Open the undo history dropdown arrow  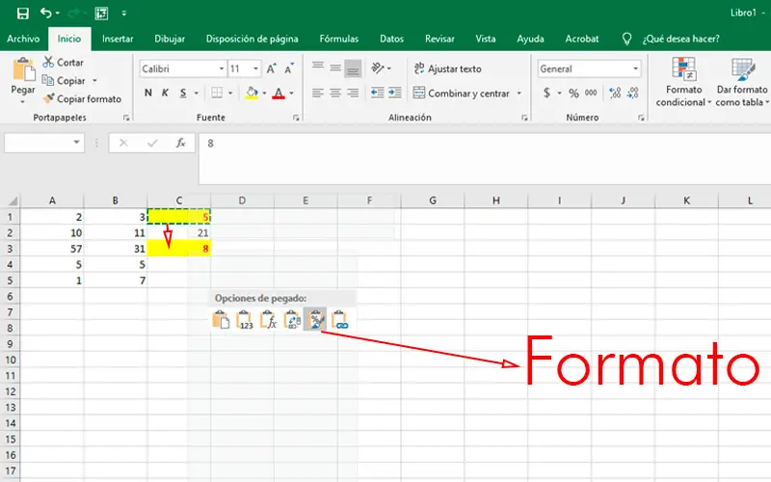point(58,13)
